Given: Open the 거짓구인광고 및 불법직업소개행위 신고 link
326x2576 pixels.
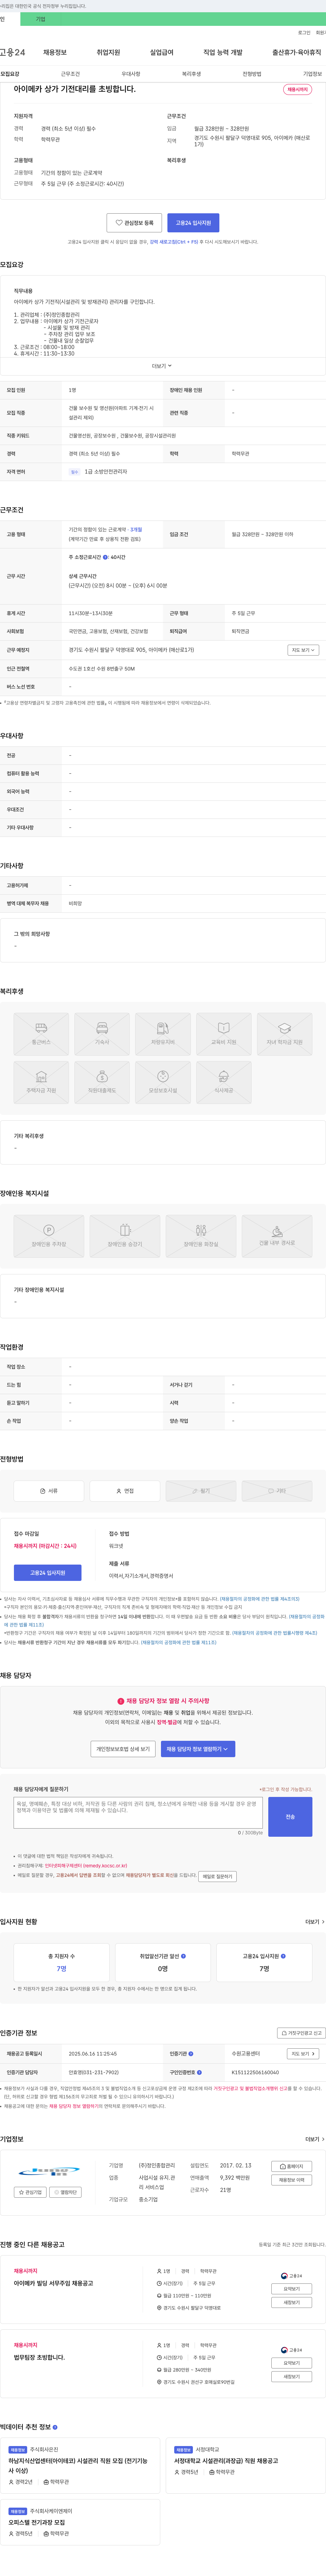Looking at the screenshot, I should pos(250,2088).
